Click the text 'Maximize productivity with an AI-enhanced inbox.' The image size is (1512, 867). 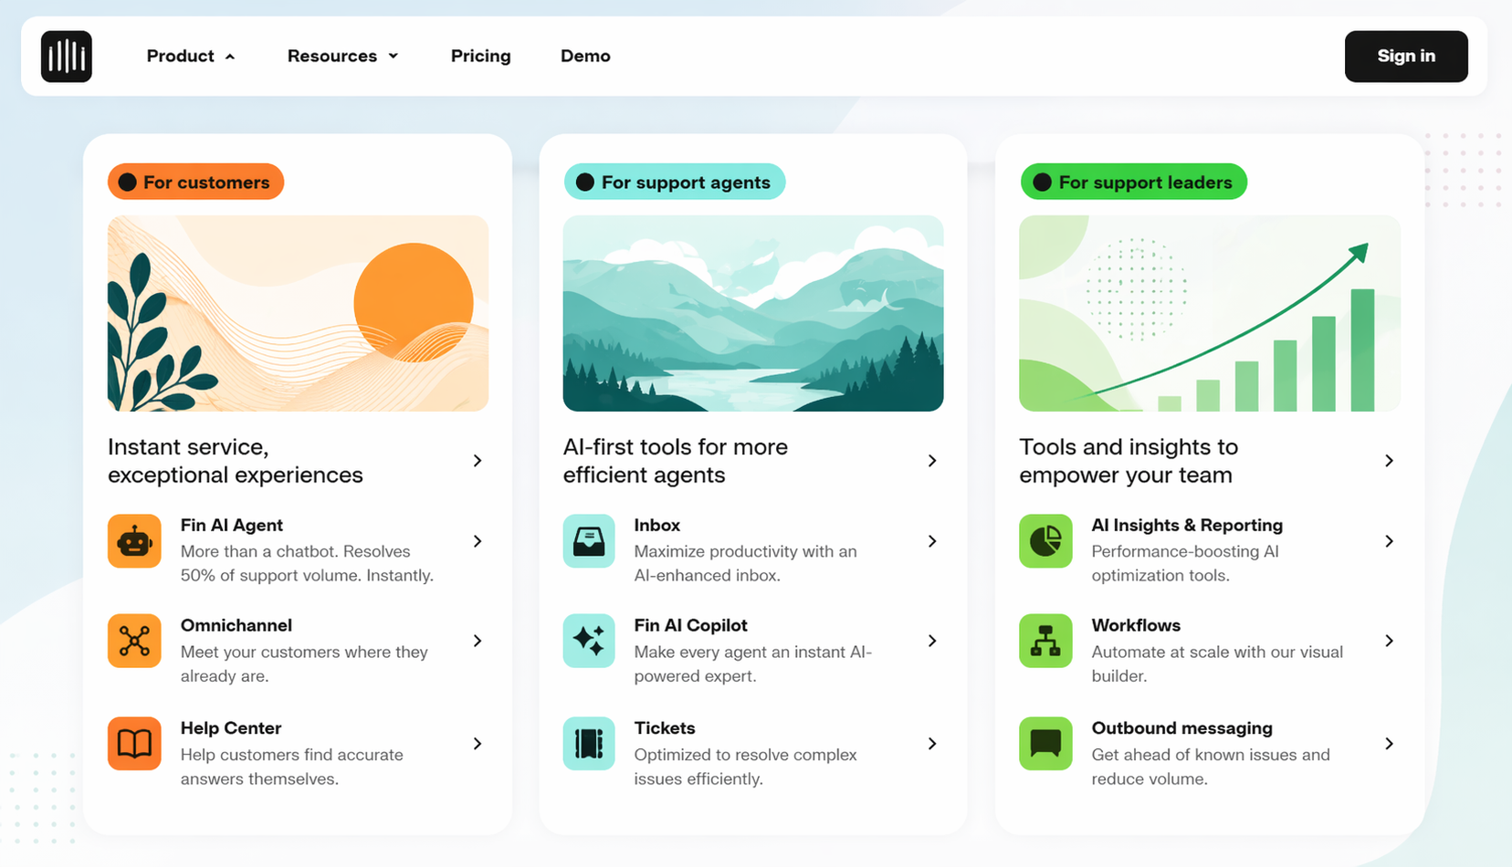pos(746,563)
